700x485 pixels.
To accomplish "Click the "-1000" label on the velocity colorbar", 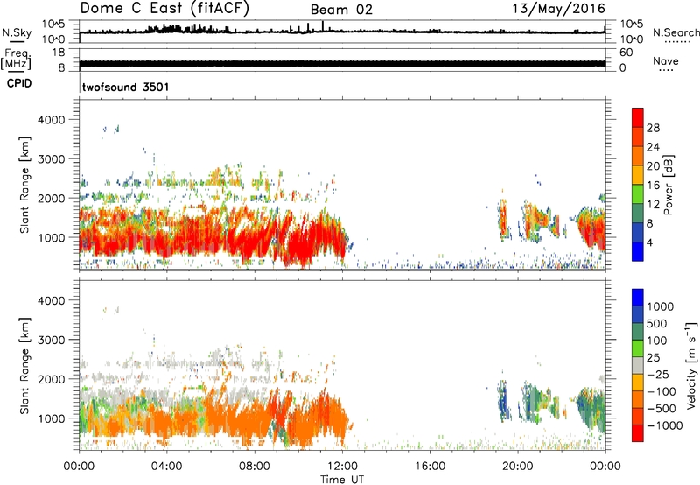I will [x=664, y=425].
